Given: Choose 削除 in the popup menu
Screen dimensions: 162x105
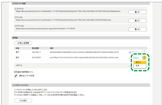Looking at the screenshot, I should pos(140,66).
